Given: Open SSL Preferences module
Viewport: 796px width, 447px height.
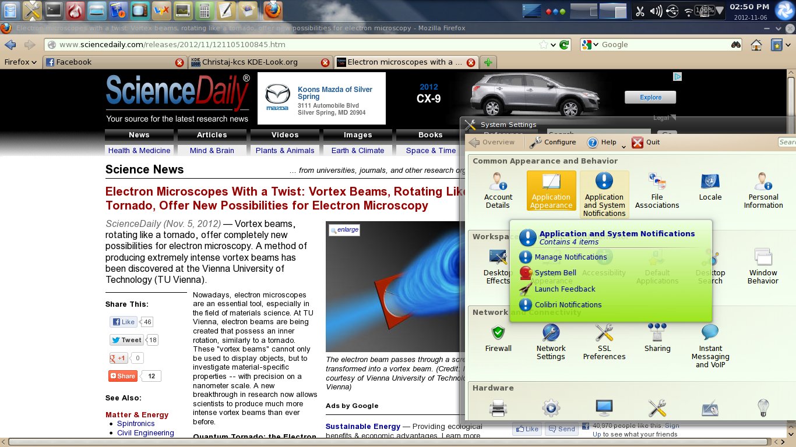Looking at the screenshot, I should [x=604, y=342].
